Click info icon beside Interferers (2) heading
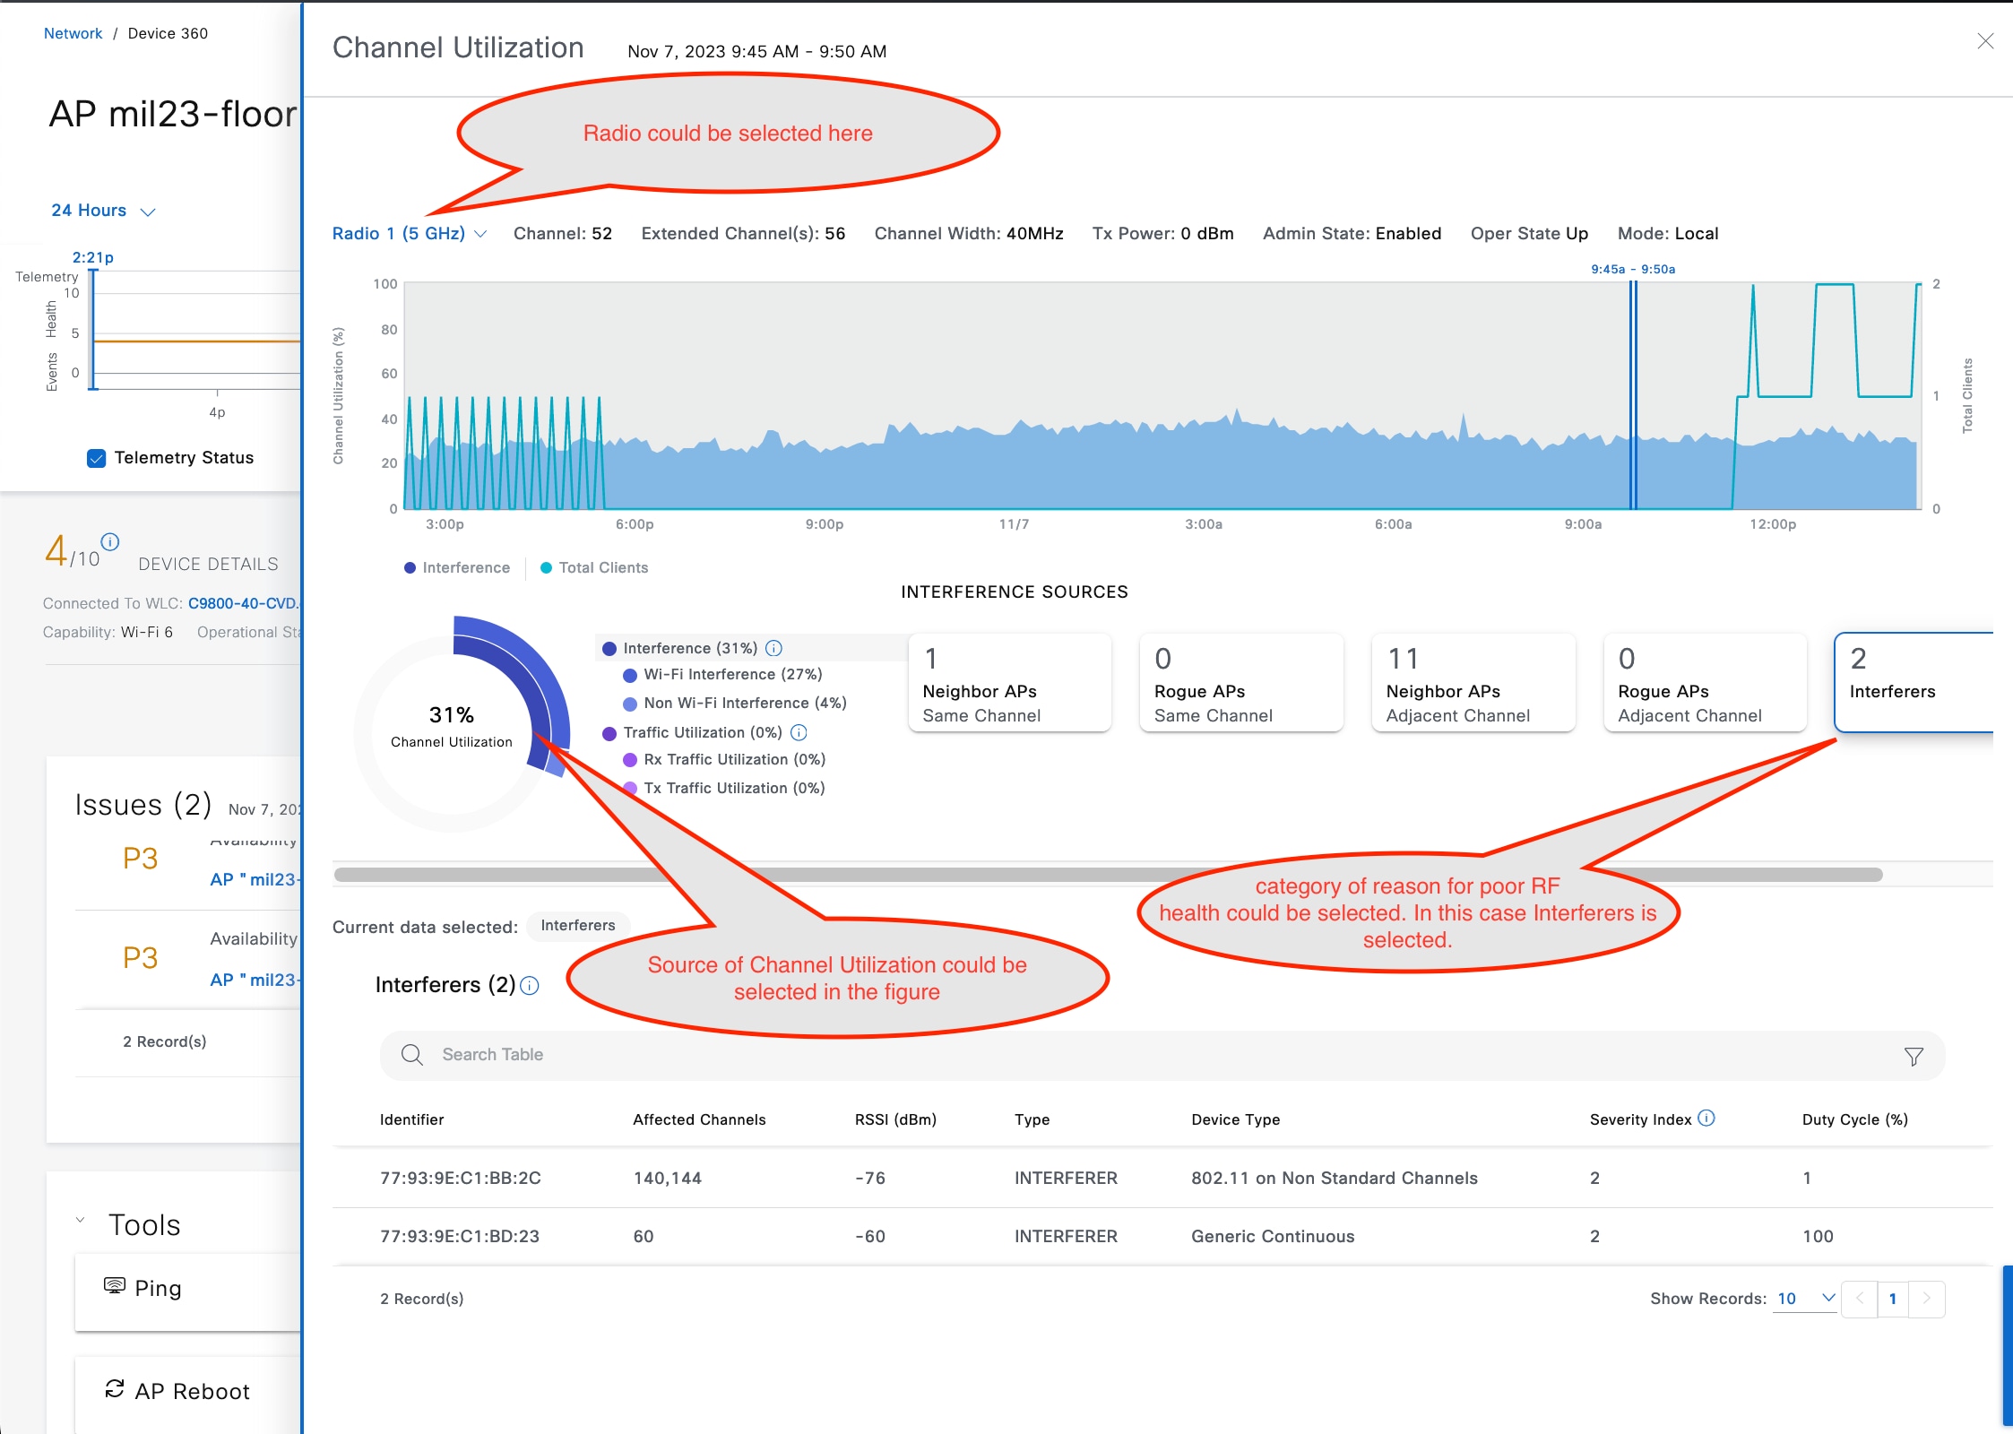The width and height of the screenshot is (2013, 1434). tap(530, 986)
